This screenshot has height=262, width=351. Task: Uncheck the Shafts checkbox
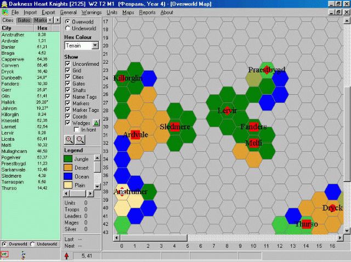click(67, 90)
